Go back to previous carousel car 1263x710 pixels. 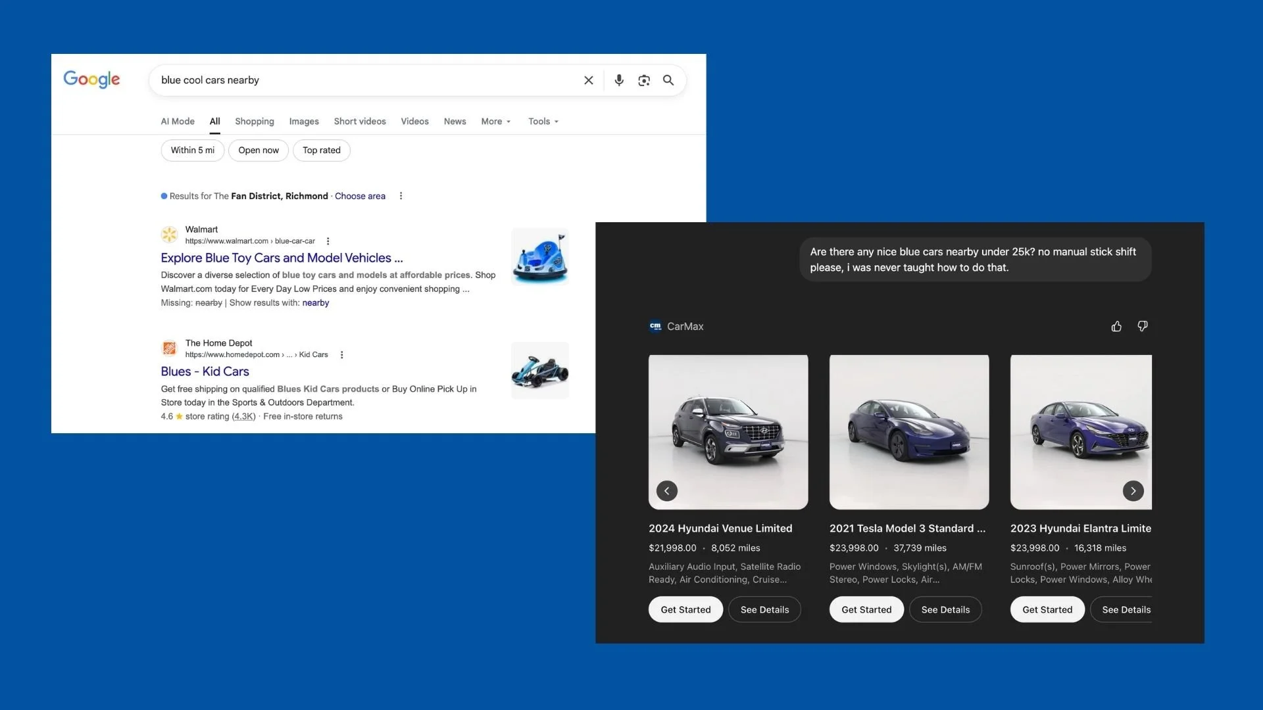pos(666,491)
